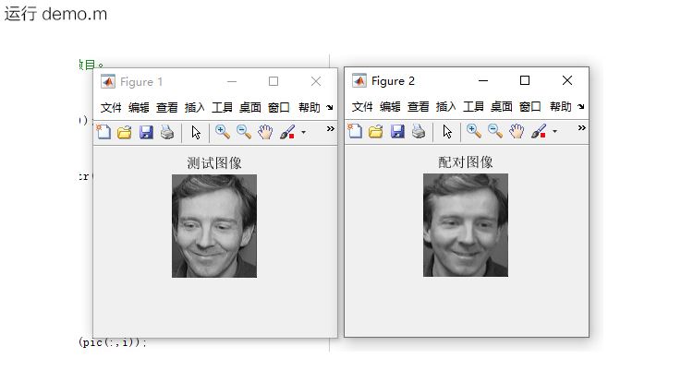681x370 pixels.
Task: Click the Figure 2 title text
Action: click(393, 81)
